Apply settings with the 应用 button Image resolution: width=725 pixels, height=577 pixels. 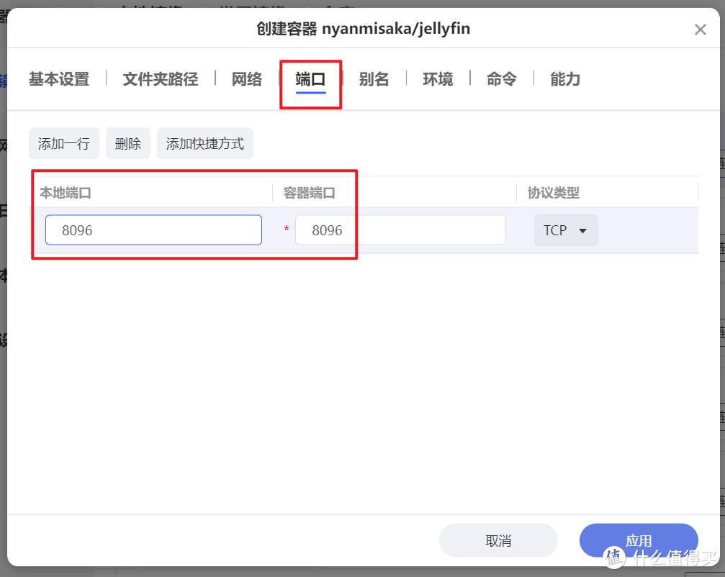(x=639, y=540)
